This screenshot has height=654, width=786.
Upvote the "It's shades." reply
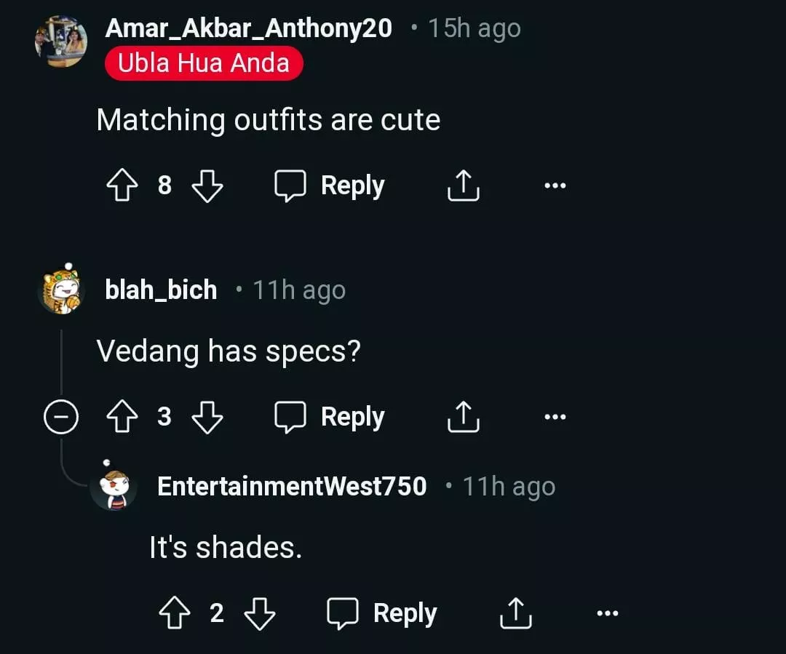coord(174,614)
